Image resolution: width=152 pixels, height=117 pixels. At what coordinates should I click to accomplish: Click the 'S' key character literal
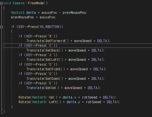50,46
